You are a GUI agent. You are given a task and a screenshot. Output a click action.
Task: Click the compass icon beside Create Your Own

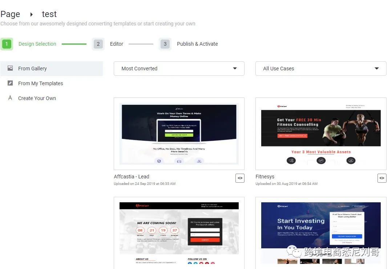(x=10, y=98)
